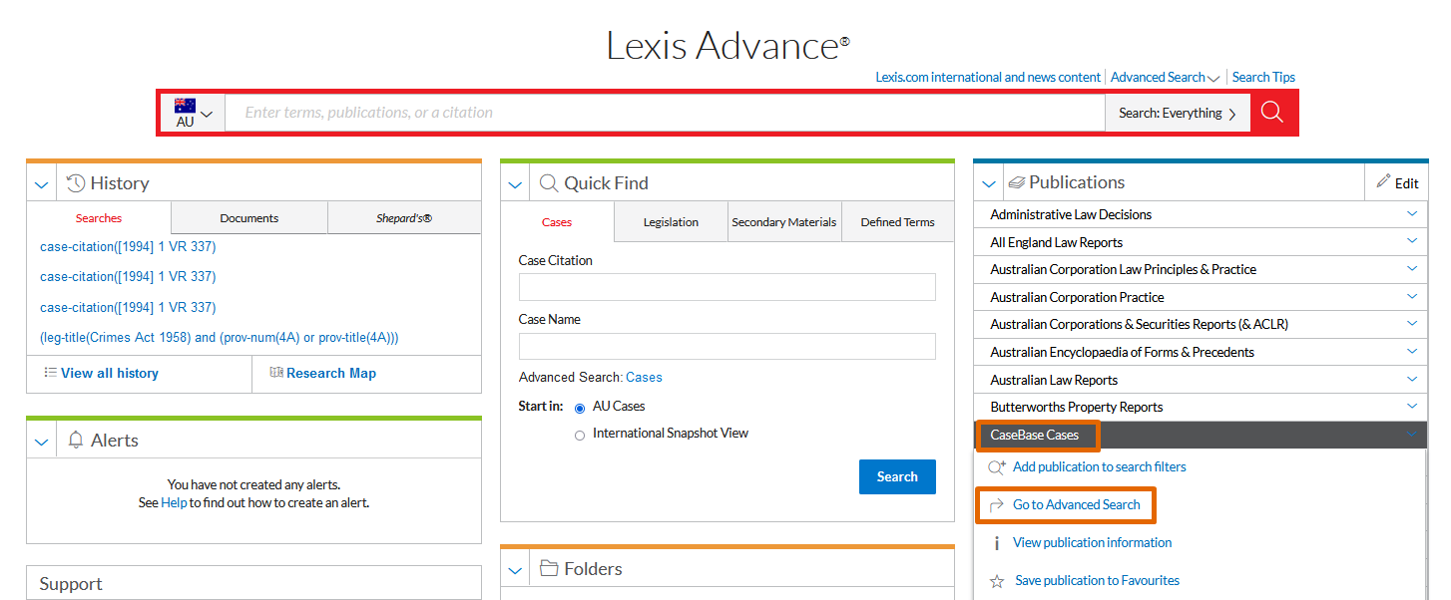Image resolution: width=1451 pixels, height=600 pixels.
Task: Click the red search magnifier icon
Action: click(1272, 112)
